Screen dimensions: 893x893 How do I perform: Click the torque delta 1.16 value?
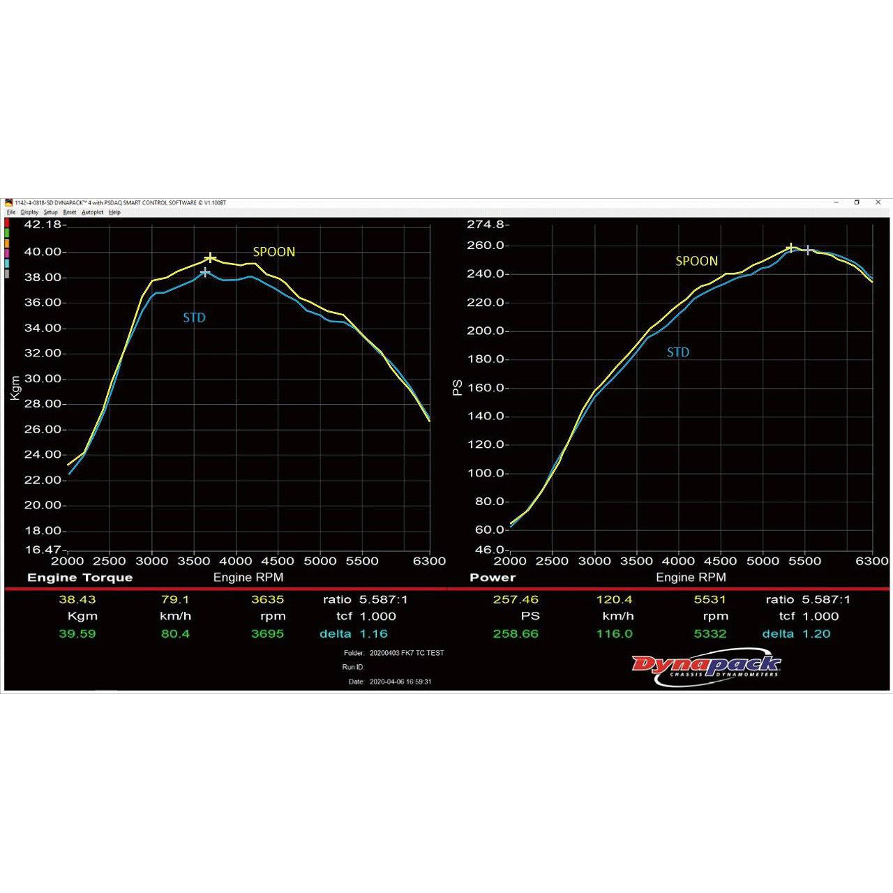pyautogui.click(x=373, y=634)
